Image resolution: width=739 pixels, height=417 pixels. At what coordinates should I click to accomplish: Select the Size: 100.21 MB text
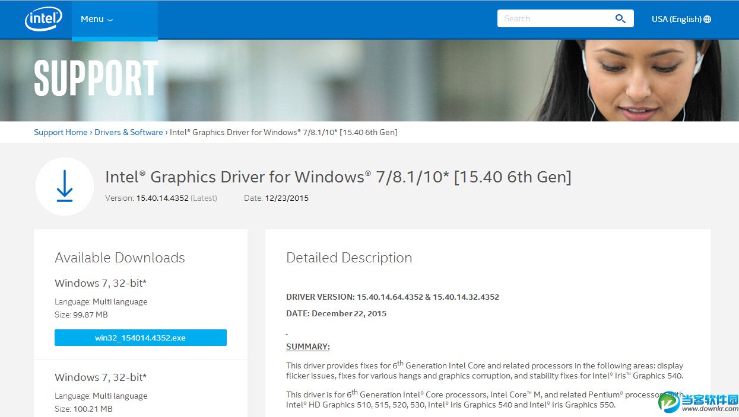pyautogui.click(x=84, y=409)
